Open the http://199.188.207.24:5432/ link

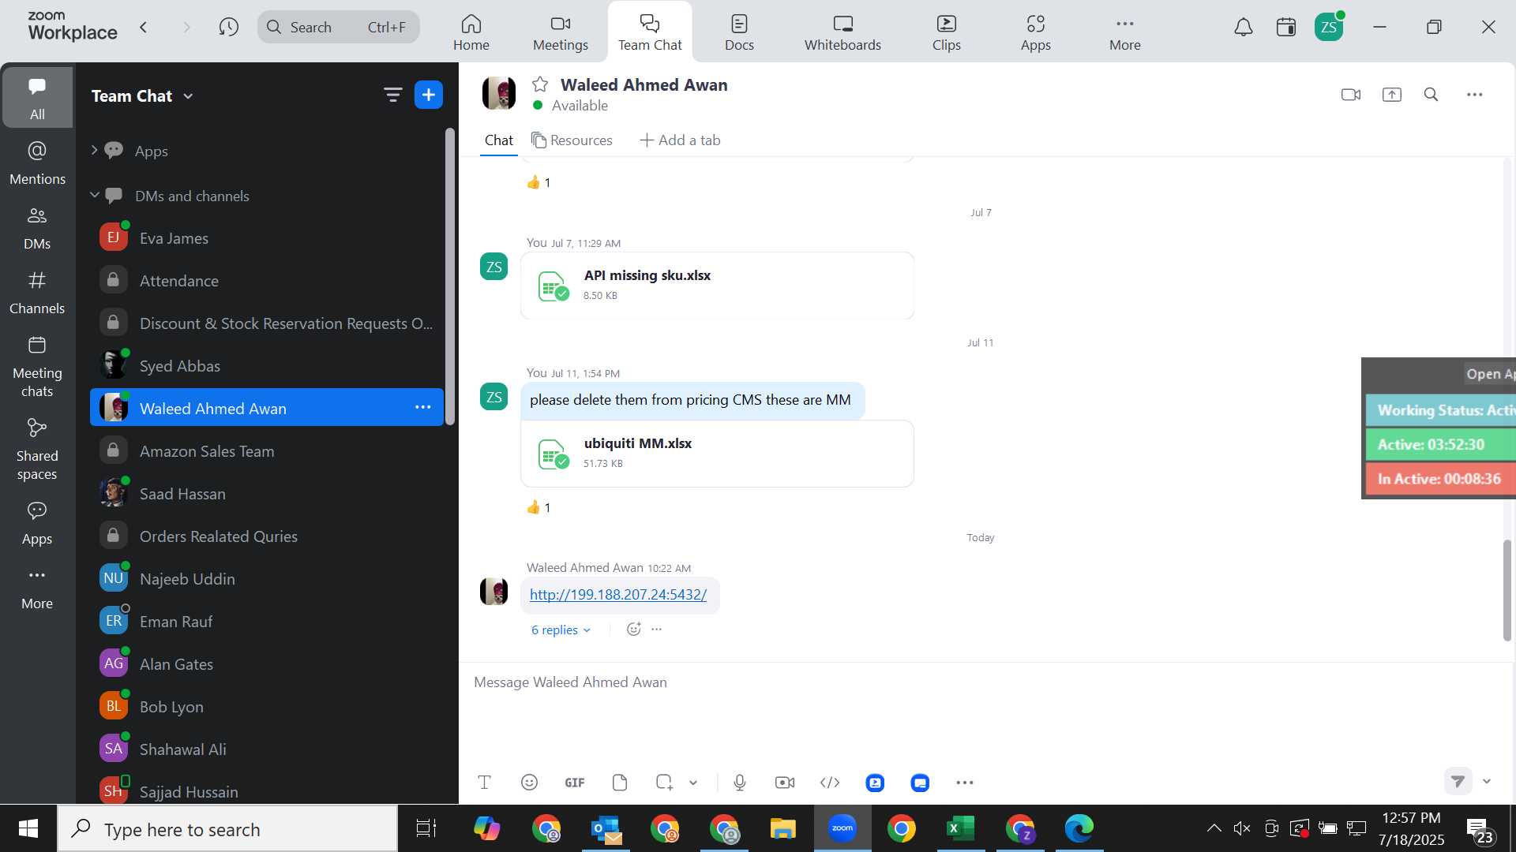[x=618, y=595]
